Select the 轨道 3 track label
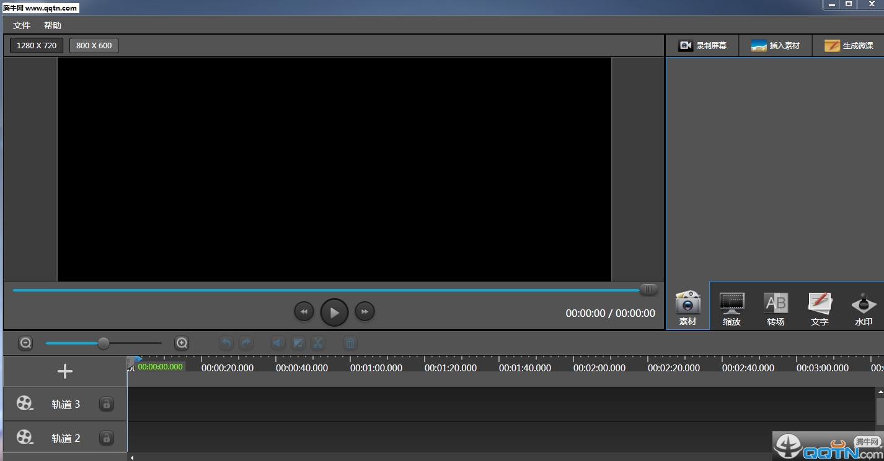This screenshot has width=884, height=461. click(x=66, y=404)
